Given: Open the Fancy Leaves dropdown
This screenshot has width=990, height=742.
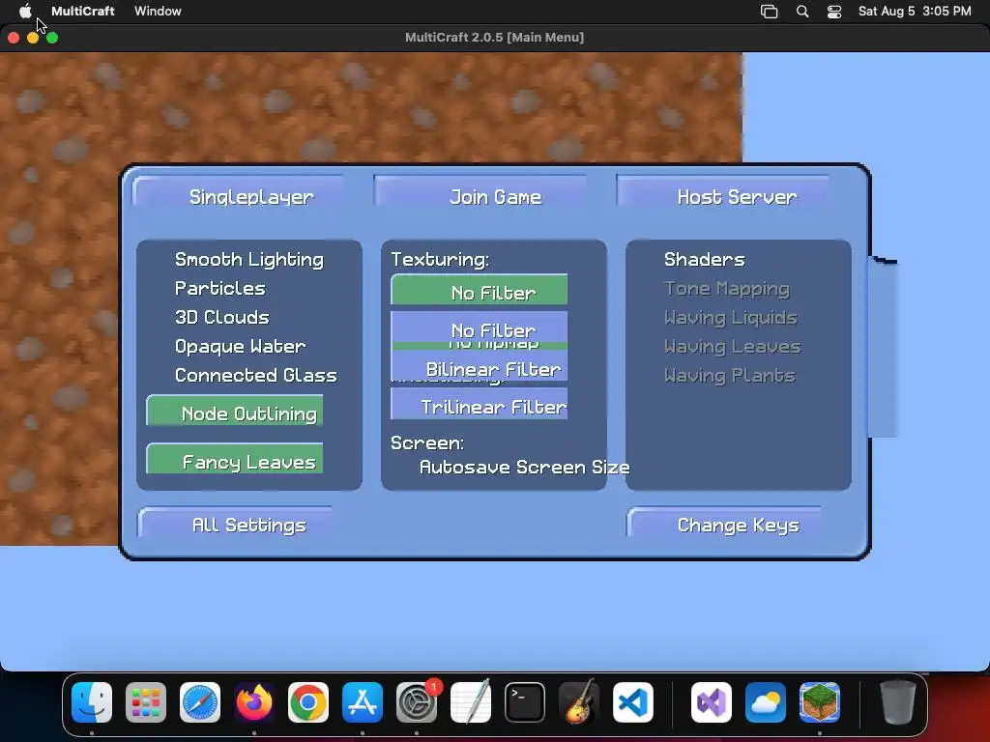Looking at the screenshot, I should 235,459.
